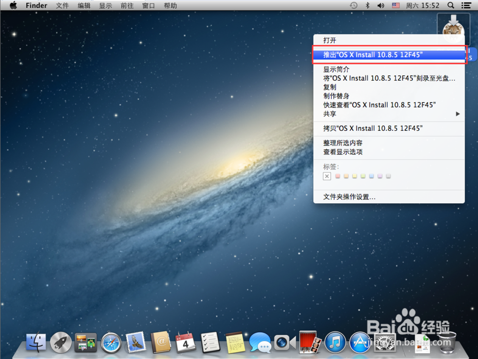
Task: Choose 复制 in context menu
Action: coord(389,87)
